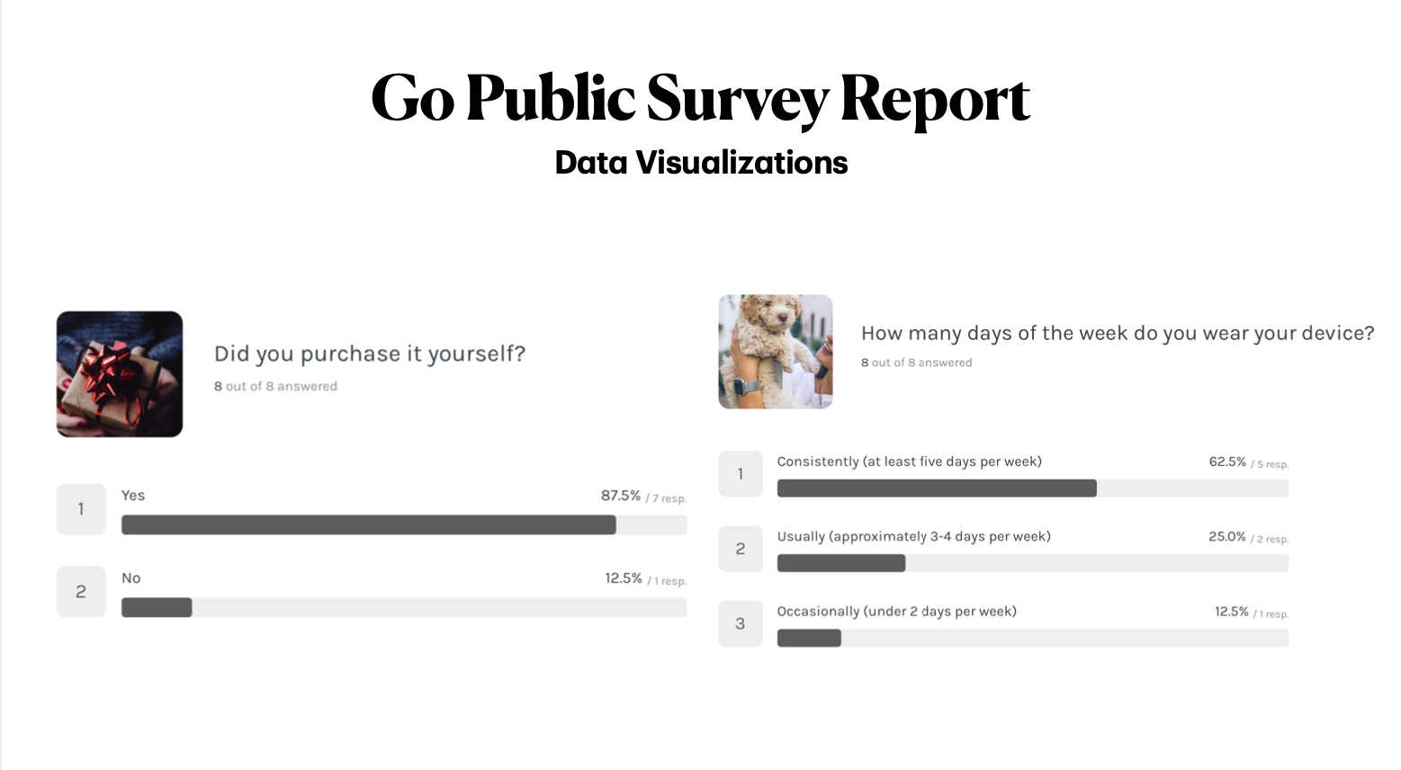The height and width of the screenshot is (770, 1401).
Task: Click the gift box thumbnail image
Action: pos(120,374)
